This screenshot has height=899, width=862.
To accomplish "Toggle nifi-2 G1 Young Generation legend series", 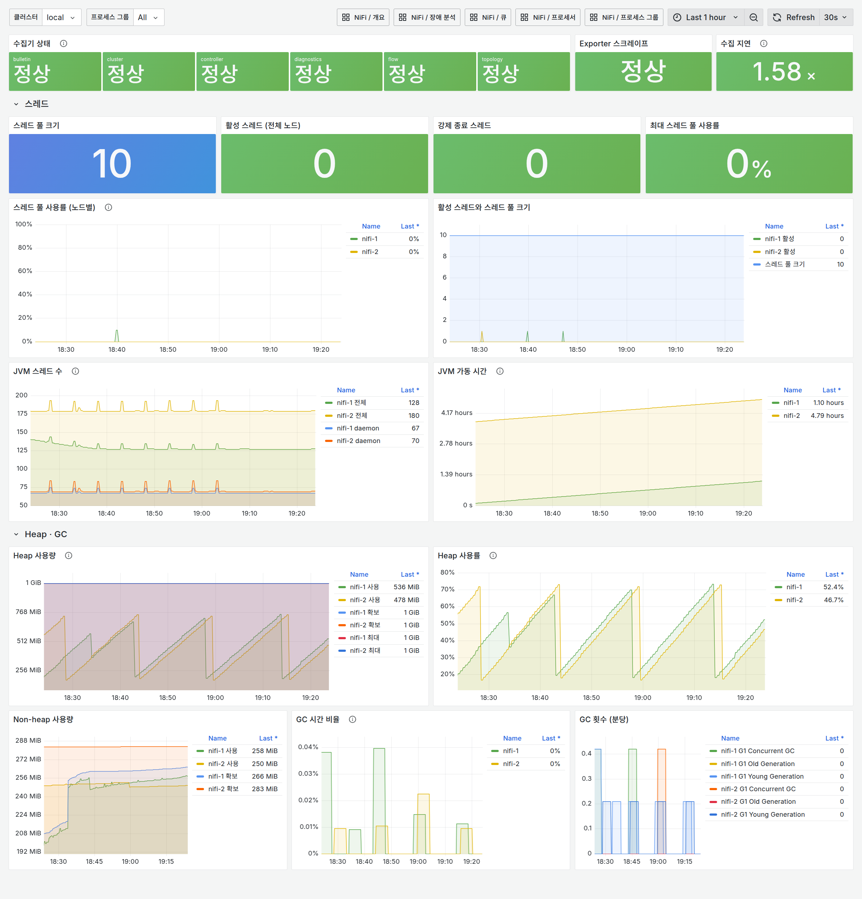I will coord(763,815).
